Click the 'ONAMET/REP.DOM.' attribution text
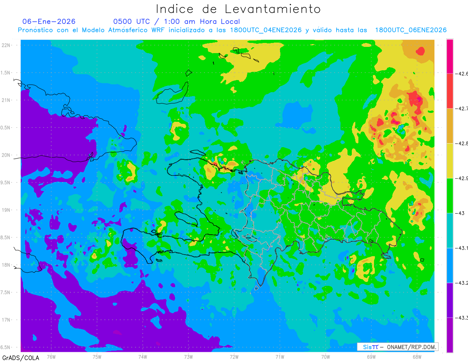 411,347
